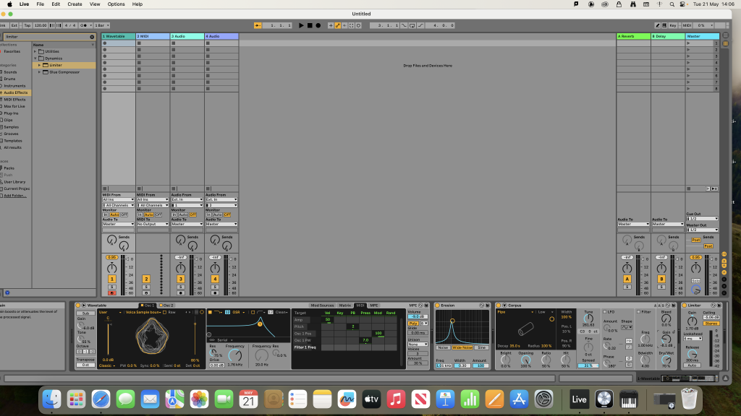
Task: Enable the Wavetable Sub oscillator
Action: point(85,313)
